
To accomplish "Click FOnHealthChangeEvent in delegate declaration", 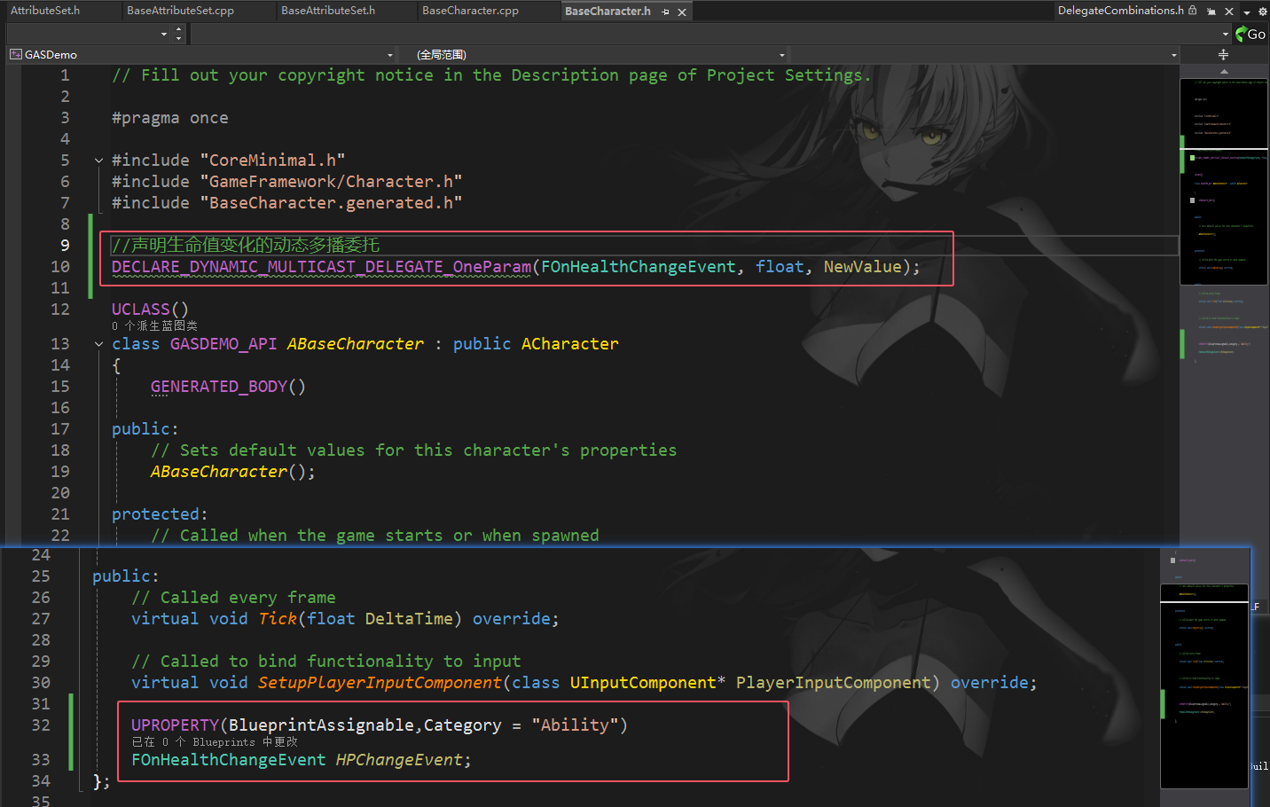I will click(x=639, y=267).
